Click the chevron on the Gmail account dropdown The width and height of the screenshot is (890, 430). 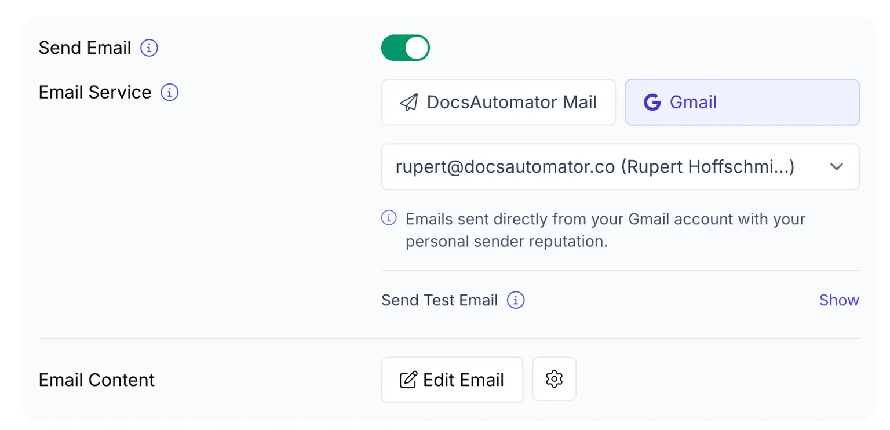tap(837, 167)
